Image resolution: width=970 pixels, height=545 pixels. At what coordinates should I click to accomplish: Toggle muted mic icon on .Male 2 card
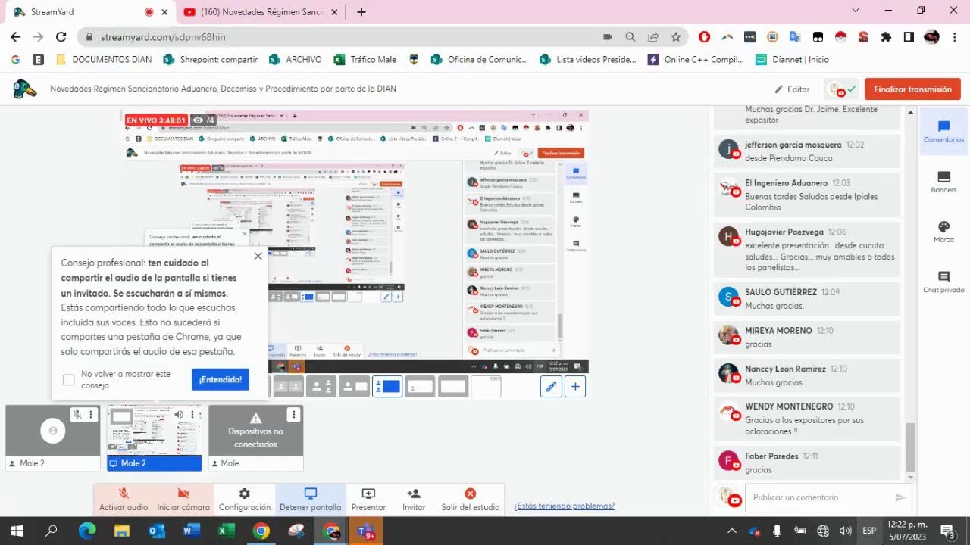[x=77, y=415]
